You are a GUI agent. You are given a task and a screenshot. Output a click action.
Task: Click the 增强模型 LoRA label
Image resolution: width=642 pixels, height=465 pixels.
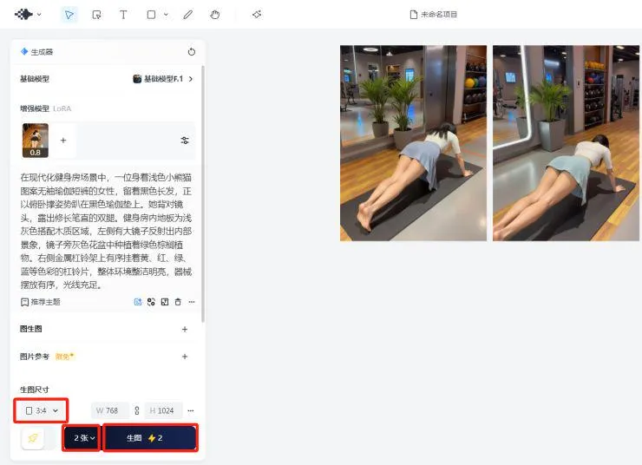[45, 108]
